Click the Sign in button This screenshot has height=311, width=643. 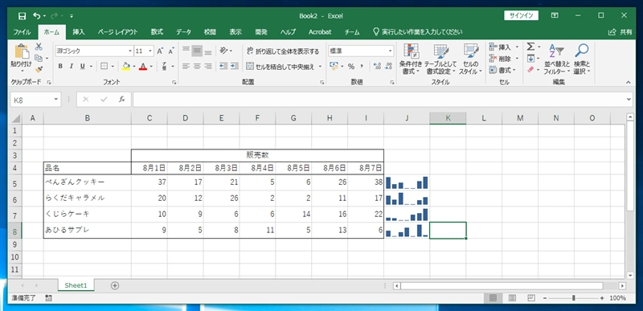click(x=521, y=16)
